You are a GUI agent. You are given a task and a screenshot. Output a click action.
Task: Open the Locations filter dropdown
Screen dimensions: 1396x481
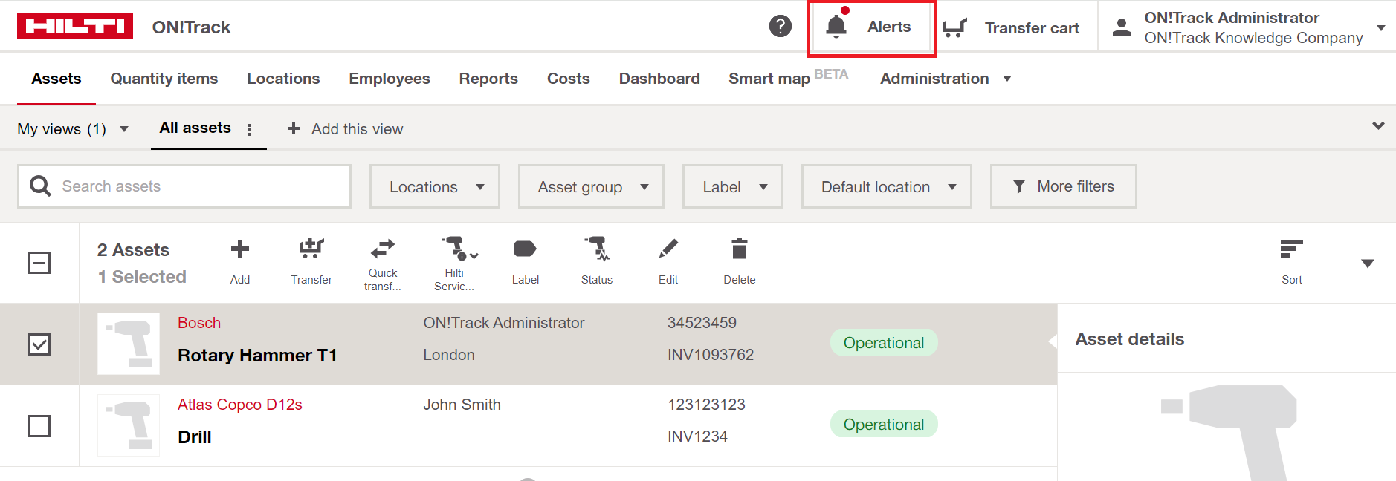point(435,186)
